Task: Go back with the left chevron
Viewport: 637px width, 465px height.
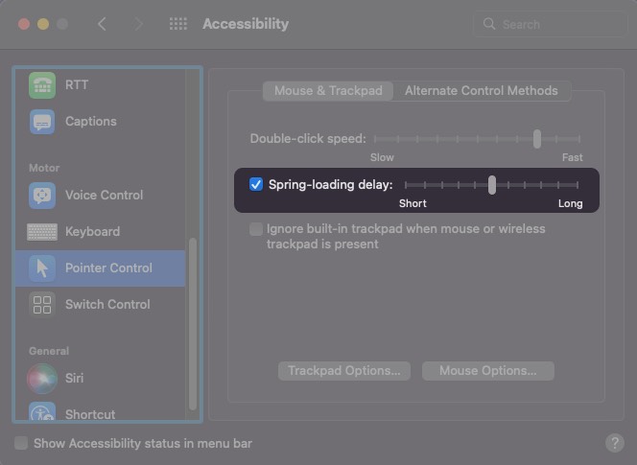Action: click(x=102, y=24)
